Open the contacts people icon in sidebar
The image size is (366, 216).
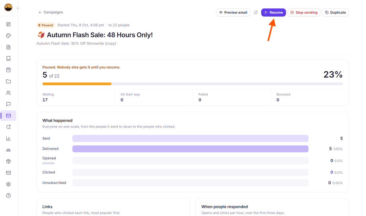8,93
